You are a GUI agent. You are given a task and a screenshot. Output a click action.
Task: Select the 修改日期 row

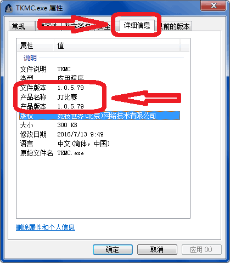(x=100, y=134)
